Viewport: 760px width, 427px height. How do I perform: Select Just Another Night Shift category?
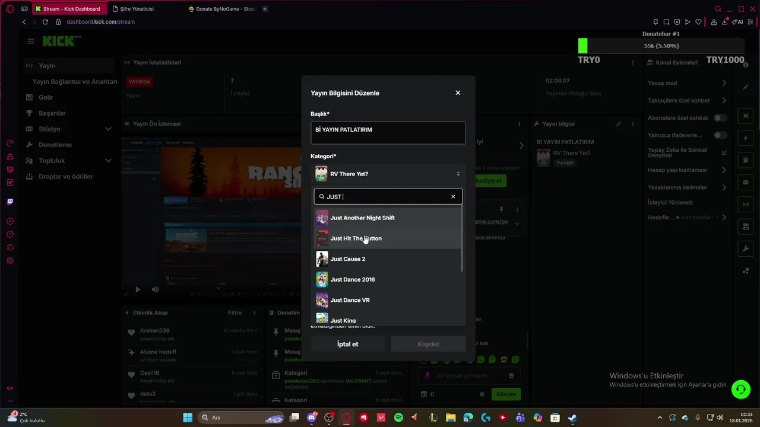tap(388, 218)
